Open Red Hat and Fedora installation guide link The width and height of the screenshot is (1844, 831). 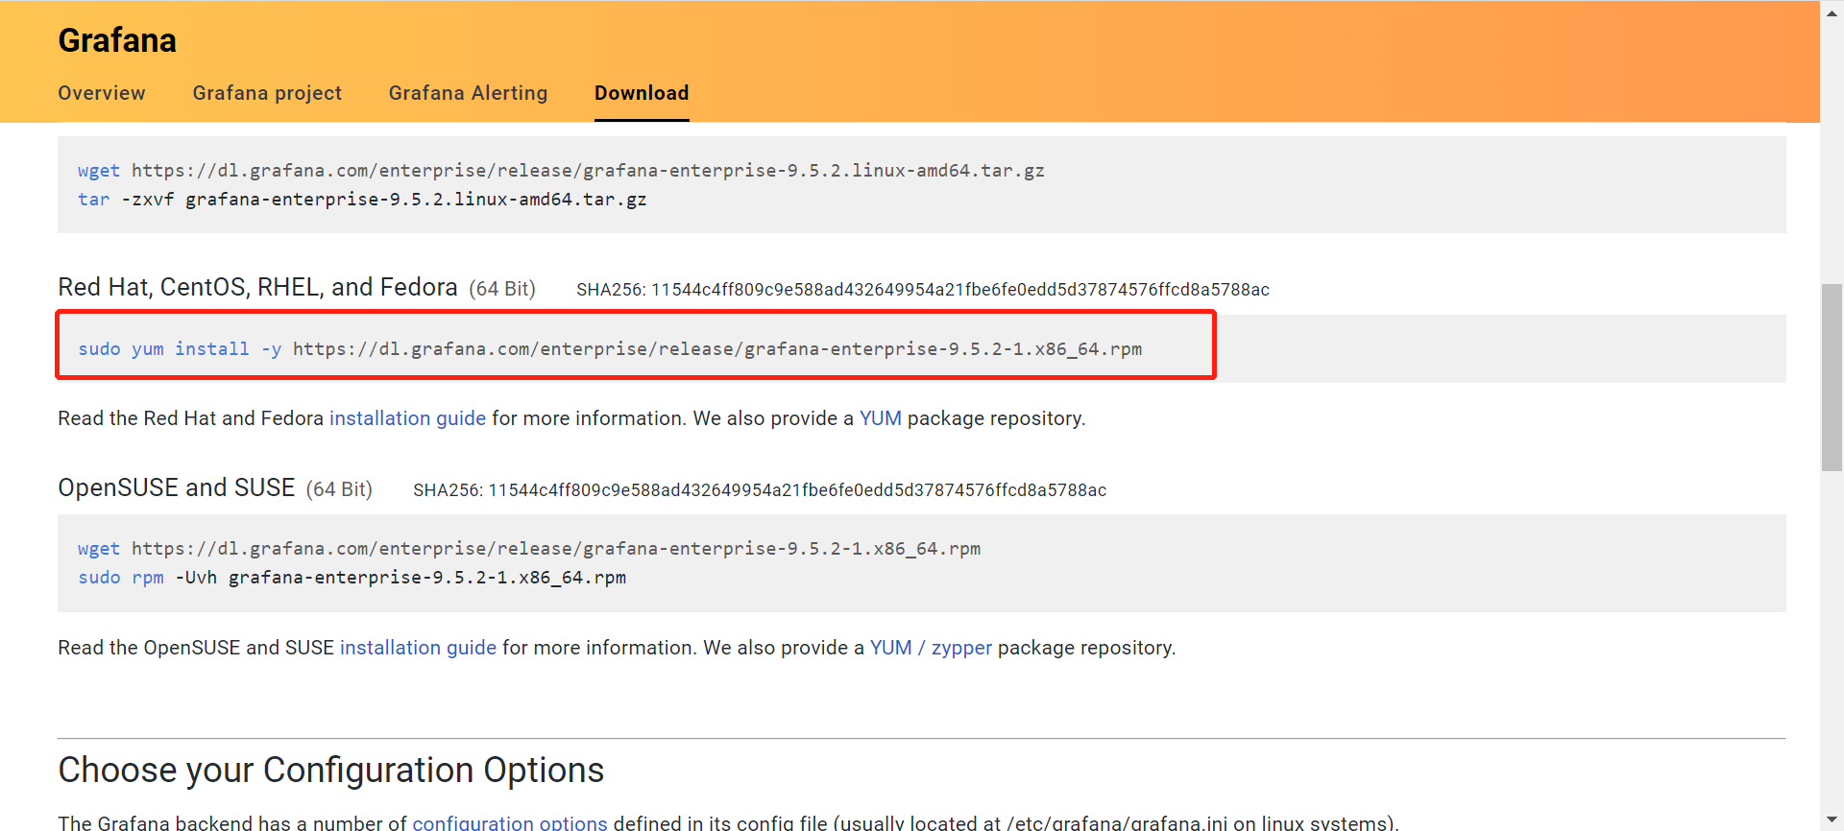click(407, 418)
